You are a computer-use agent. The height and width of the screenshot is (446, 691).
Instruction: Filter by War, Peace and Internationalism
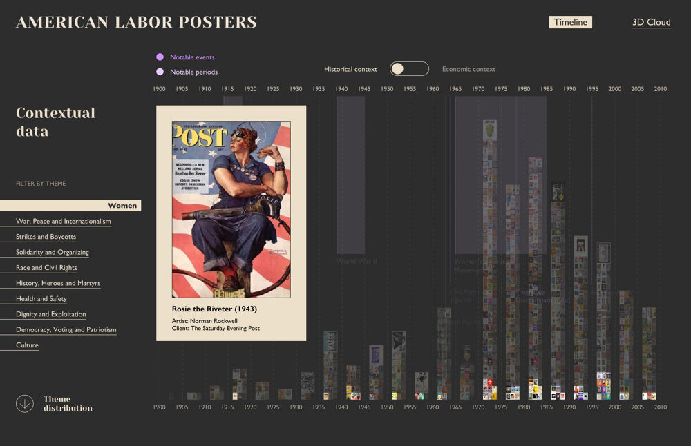pyautogui.click(x=64, y=221)
